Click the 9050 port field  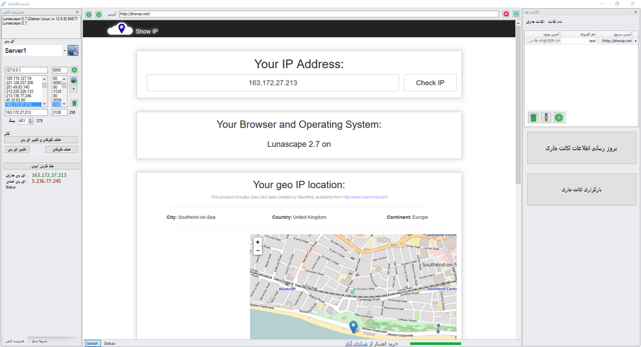pos(59,70)
